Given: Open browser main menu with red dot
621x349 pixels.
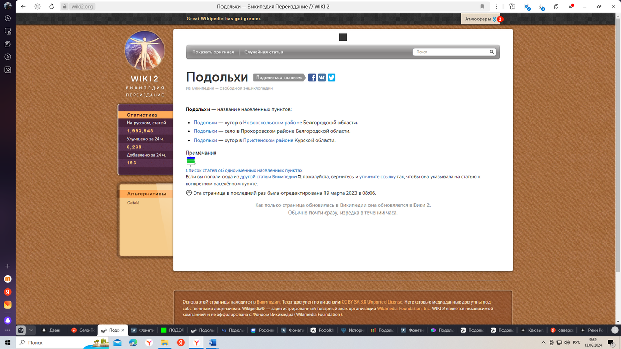Looking at the screenshot, I should [x=570, y=7].
